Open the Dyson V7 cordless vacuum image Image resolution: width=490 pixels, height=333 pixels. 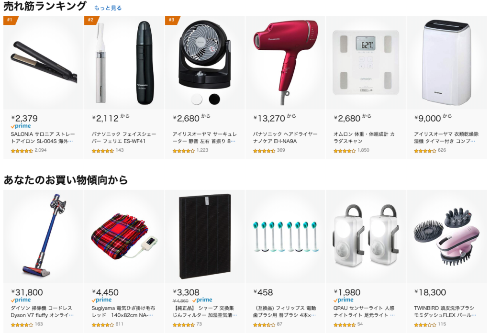tap(44, 235)
